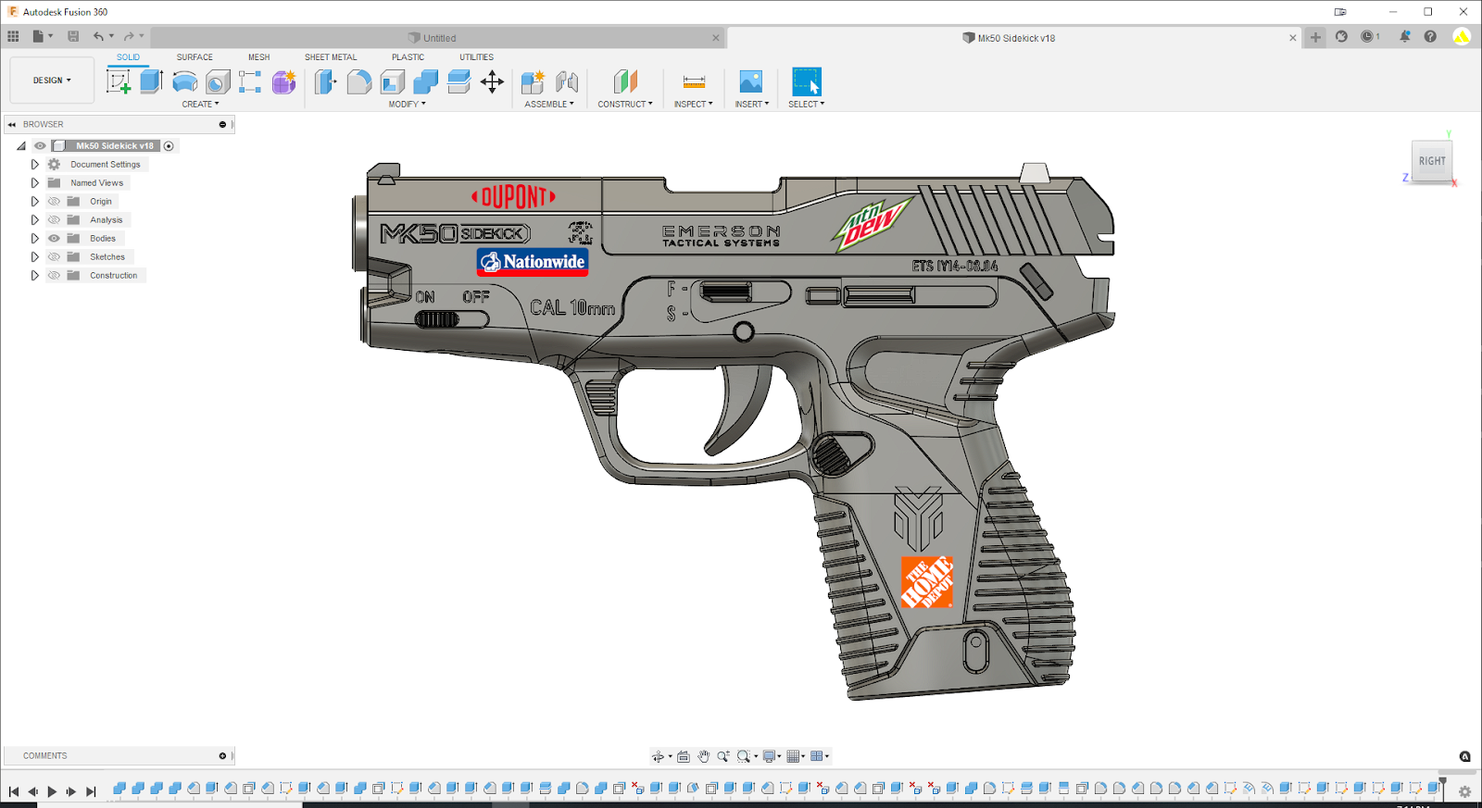Screen dimensions: 1482x808
Task: Click the RIGHT face of ViewCube
Action: (1432, 161)
